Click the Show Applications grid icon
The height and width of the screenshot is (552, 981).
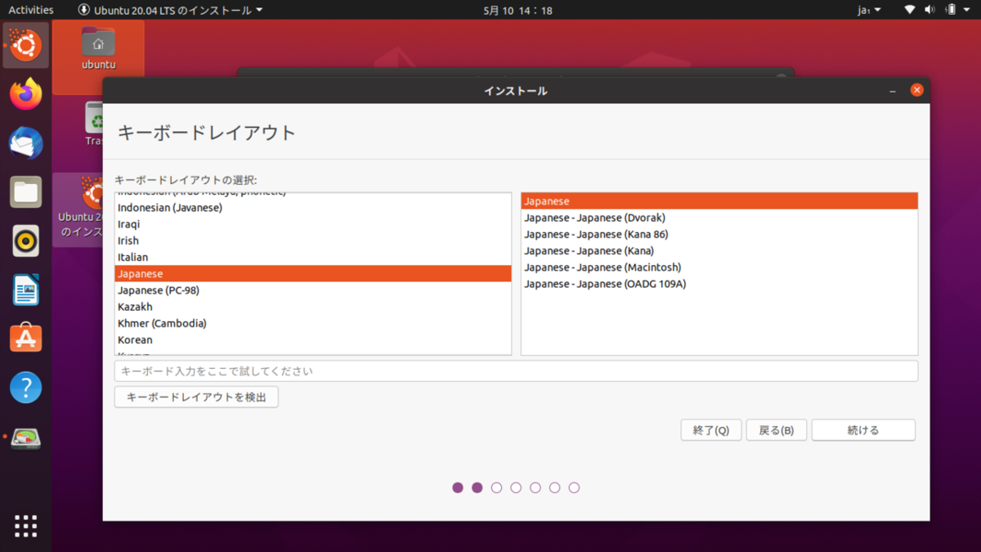pos(25,526)
